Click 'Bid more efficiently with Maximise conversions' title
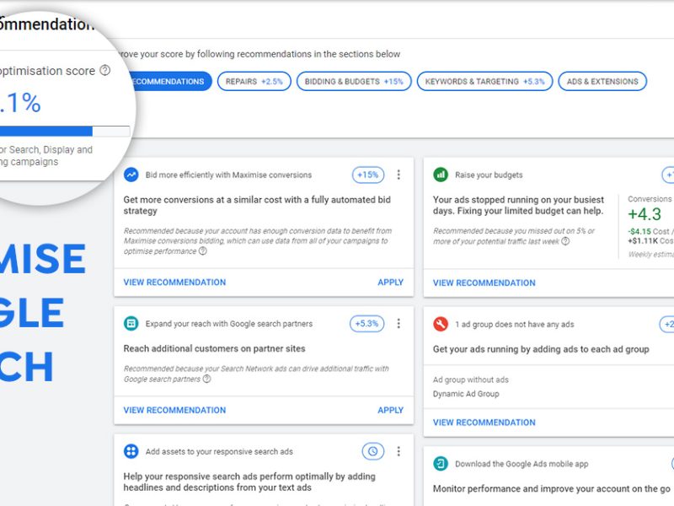This screenshot has width=674, height=506. (228, 175)
